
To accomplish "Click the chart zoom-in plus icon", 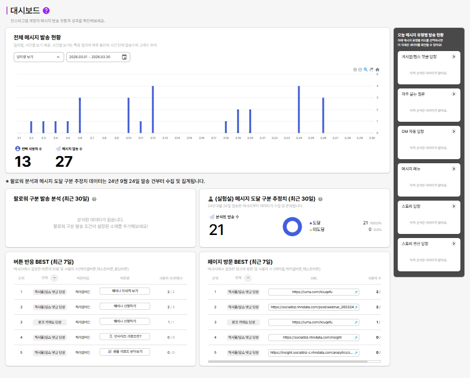I will tap(355, 70).
